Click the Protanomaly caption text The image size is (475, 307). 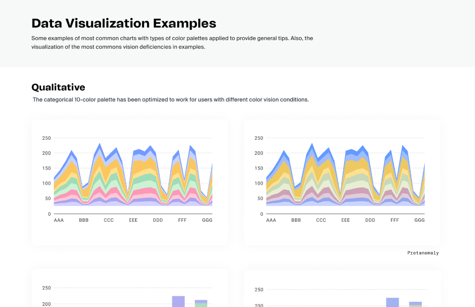point(423,252)
